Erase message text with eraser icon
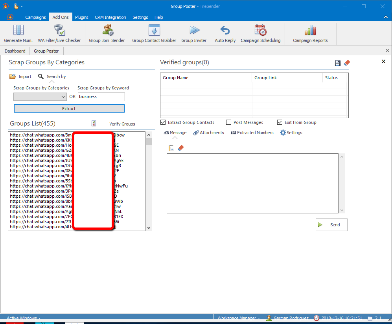This screenshot has height=324, width=392. point(180,148)
